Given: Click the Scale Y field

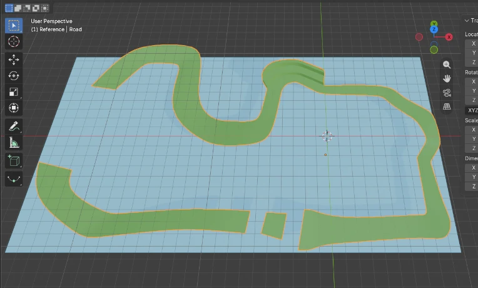Looking at the screenshot, I should 471,139.
